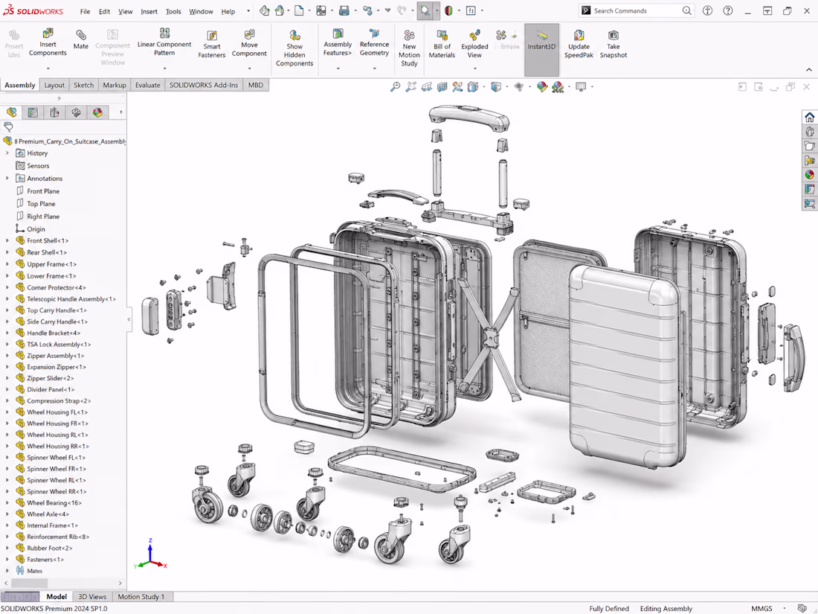The width and height of the screenshot is (818, 614).
Task: Expand the Front Shell<1> tree node
Action: pos(7,240)
